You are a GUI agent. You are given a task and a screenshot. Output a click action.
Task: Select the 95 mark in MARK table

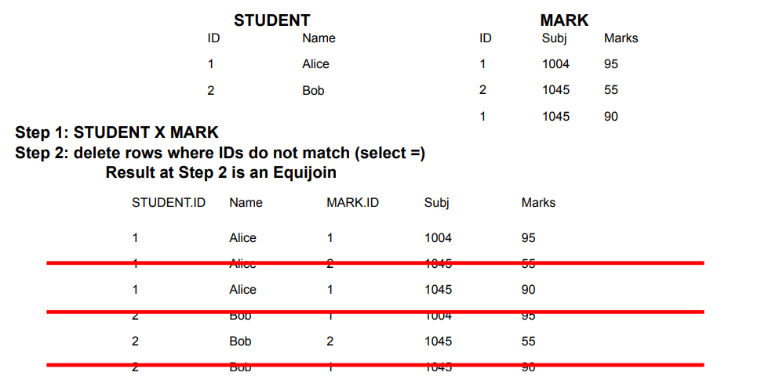611,64
